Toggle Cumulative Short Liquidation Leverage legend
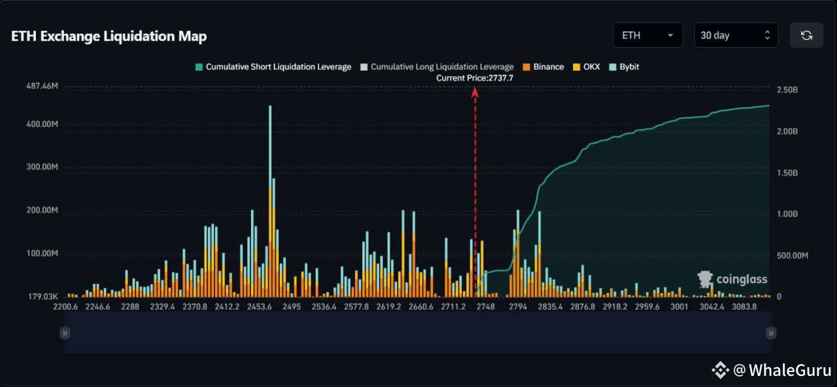The image size is (837, 387). [273, 67]
